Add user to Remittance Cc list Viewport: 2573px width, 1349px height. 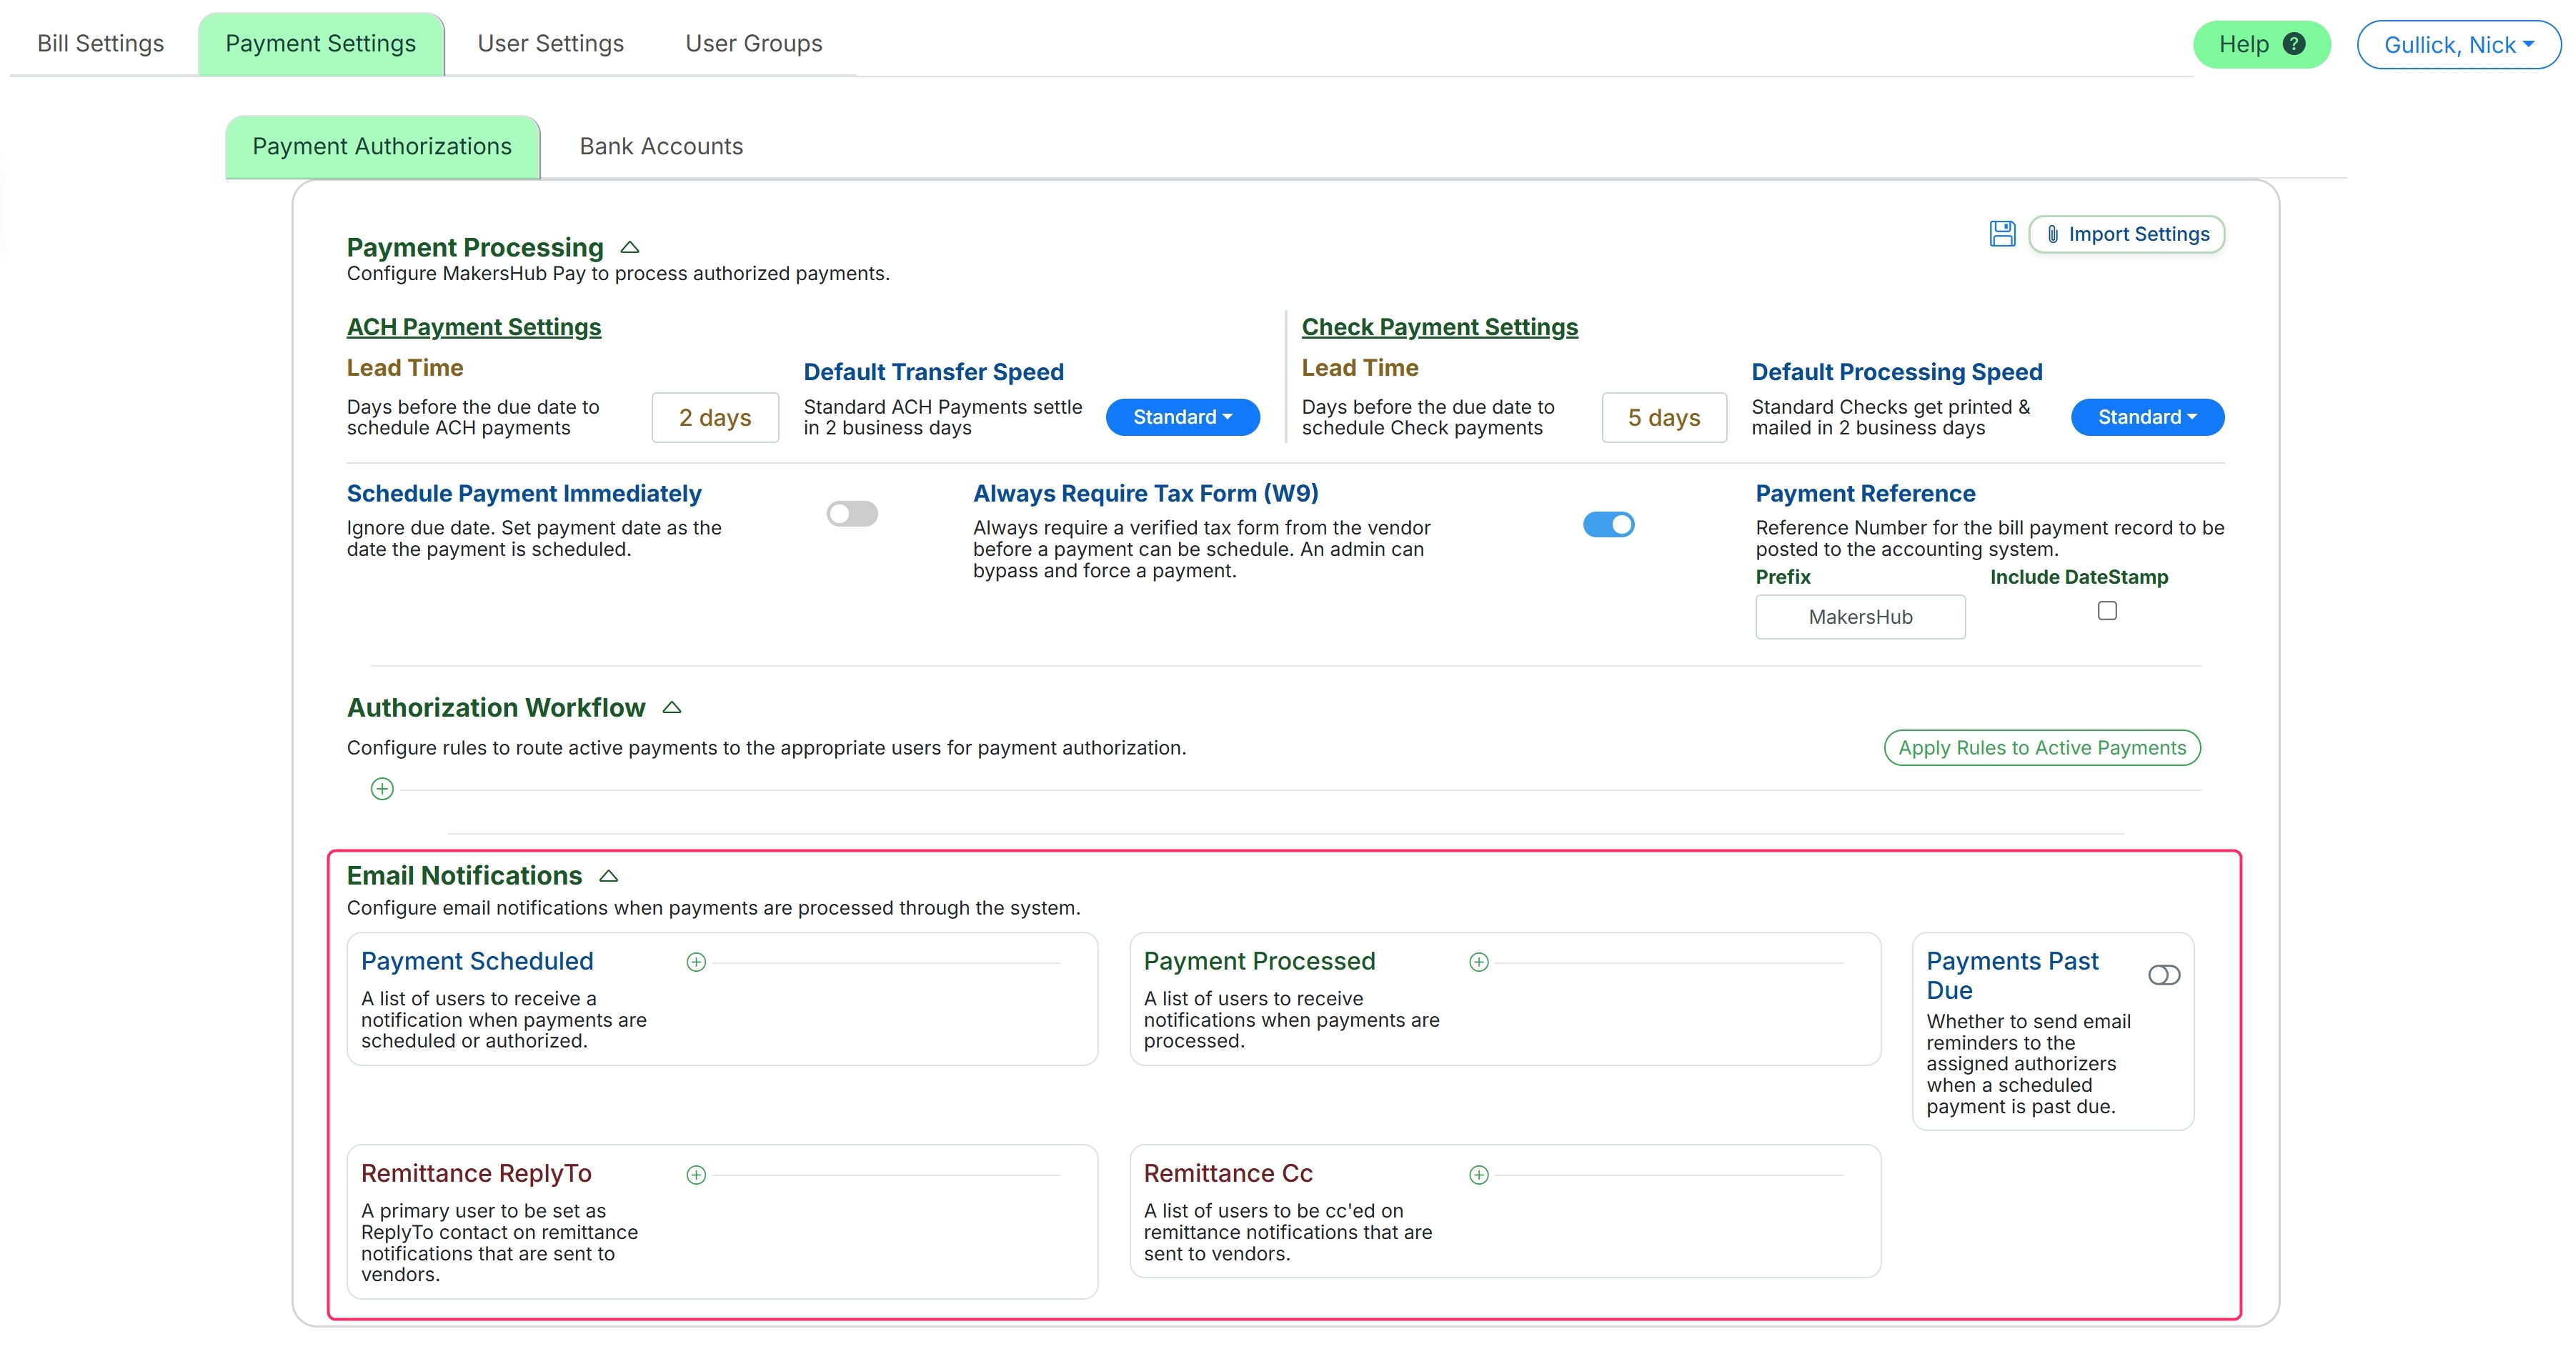(1479, 1174)
